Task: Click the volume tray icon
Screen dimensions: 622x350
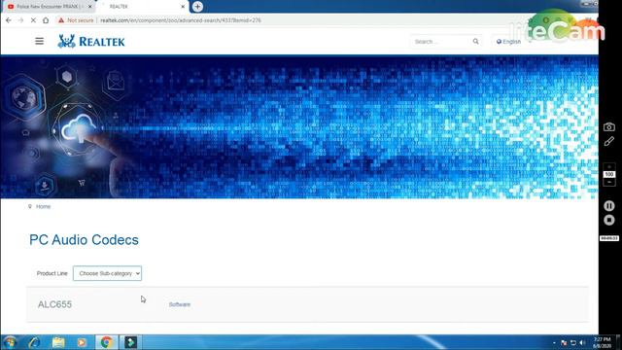Action: 582,342
